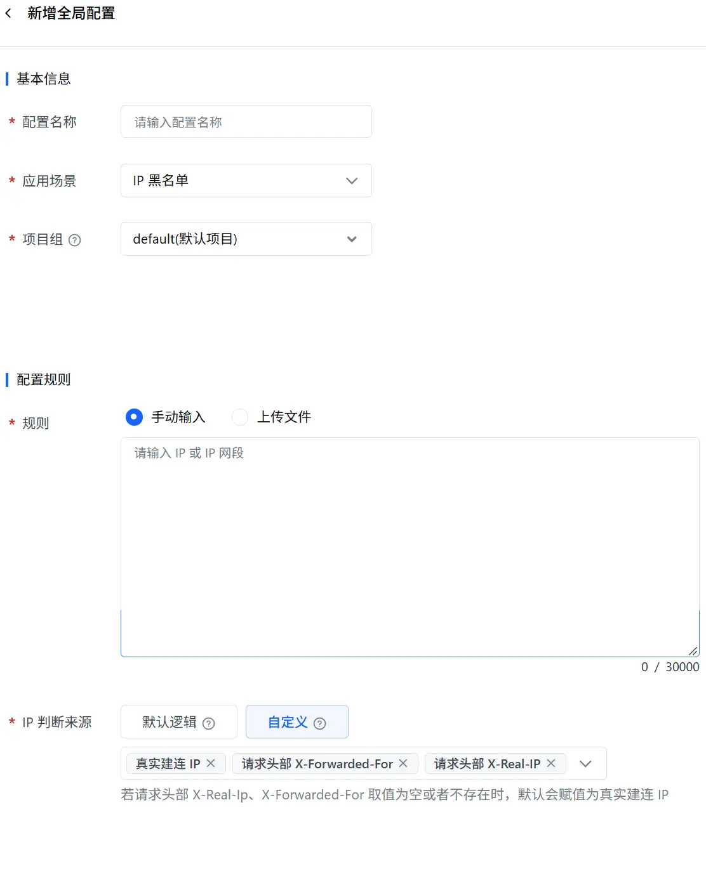706x885 pixels.
Task: Expand the IP source tags dropdown chevron
Action: coord(585,764)
